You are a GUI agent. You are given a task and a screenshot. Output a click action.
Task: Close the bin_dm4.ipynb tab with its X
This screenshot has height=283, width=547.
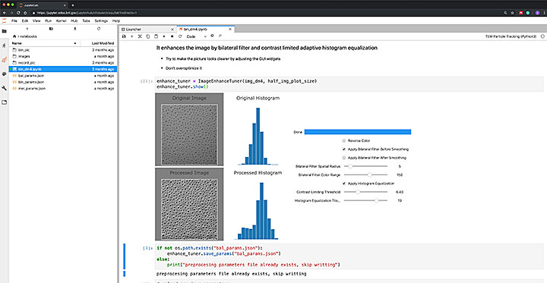230,30
